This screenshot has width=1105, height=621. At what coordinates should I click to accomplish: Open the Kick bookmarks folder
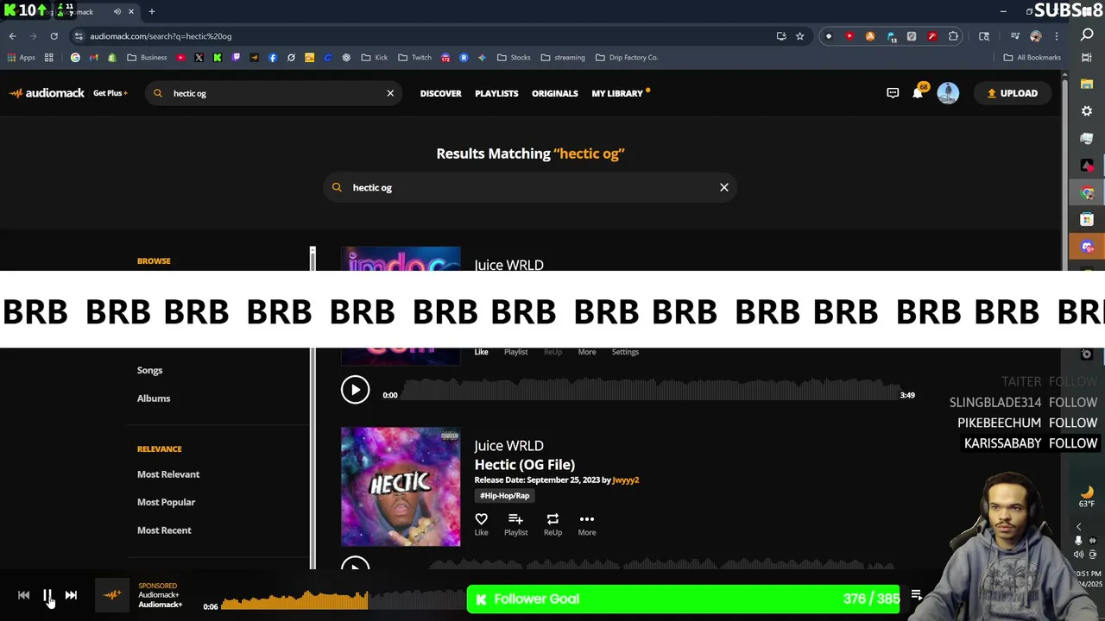tap(375, 58)
